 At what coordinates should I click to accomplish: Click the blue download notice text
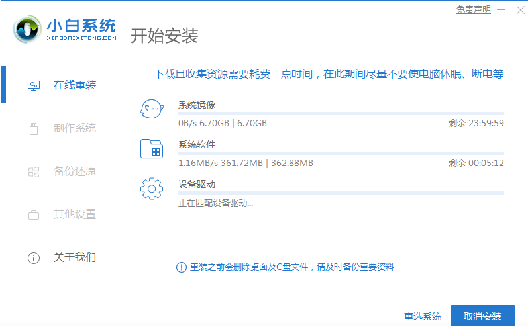[x=329, y=73]
